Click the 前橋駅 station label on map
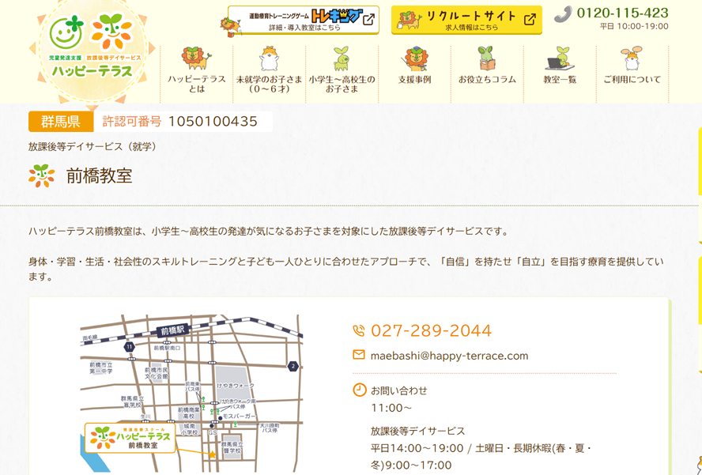 click(x=174, y=331)
